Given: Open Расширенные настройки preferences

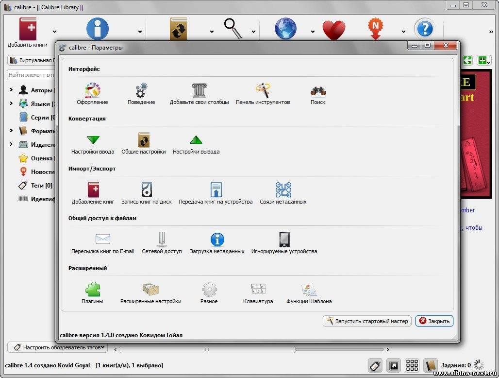Looking at the screenshot, I should point(151,293).
